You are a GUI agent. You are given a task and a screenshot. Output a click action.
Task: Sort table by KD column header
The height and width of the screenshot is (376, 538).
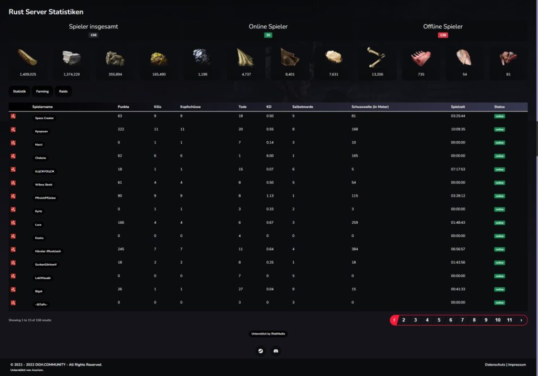(268, 107)
